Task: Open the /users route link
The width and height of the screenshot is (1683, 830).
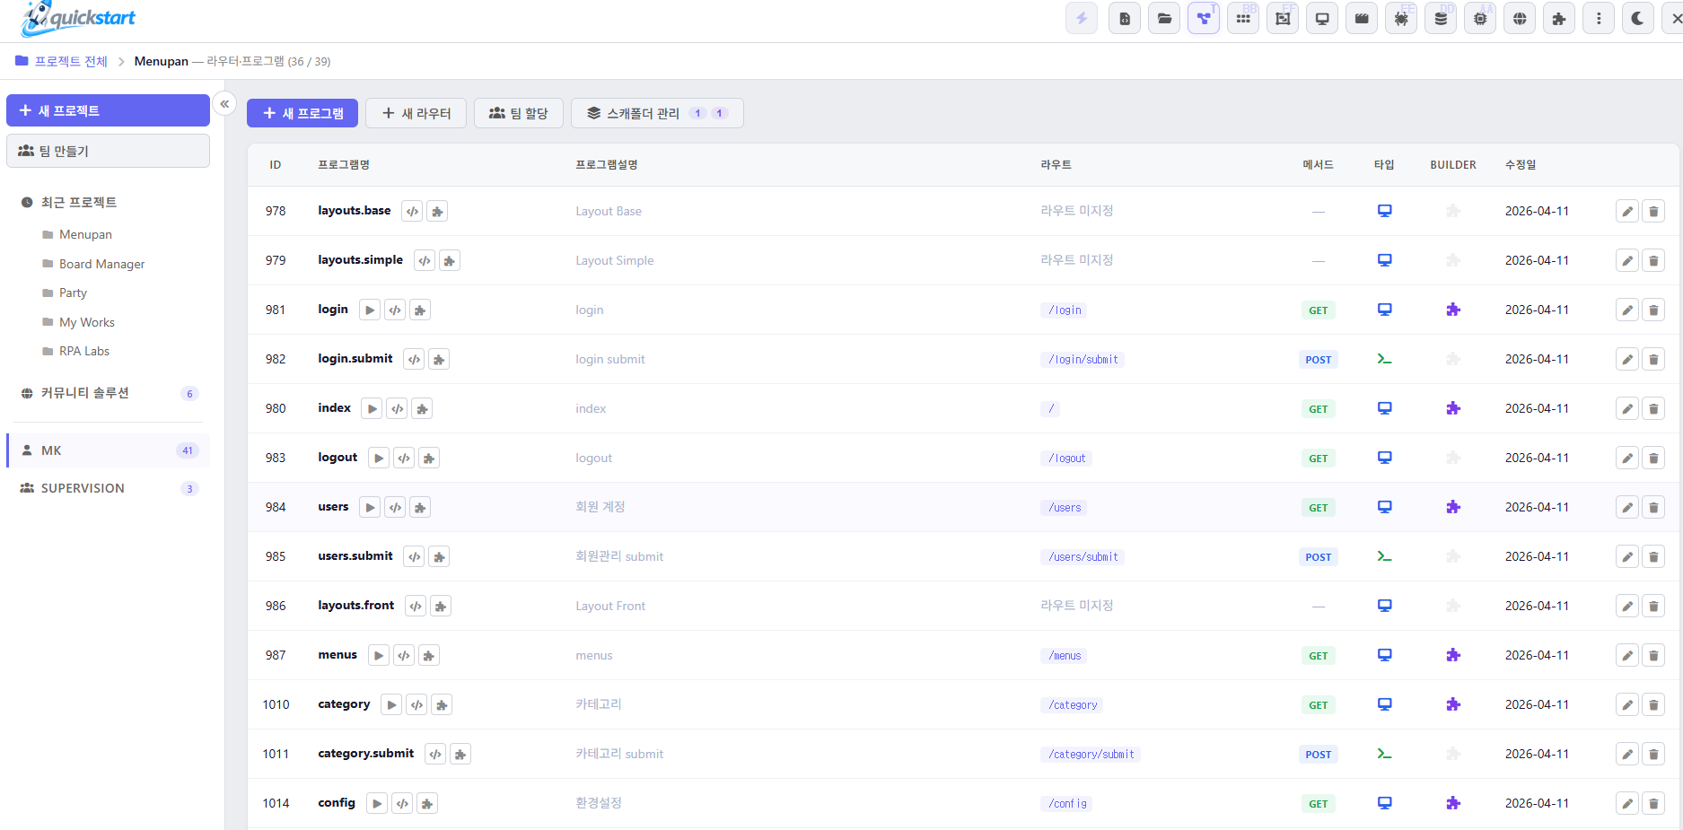Action: [x=1063, y=507]
